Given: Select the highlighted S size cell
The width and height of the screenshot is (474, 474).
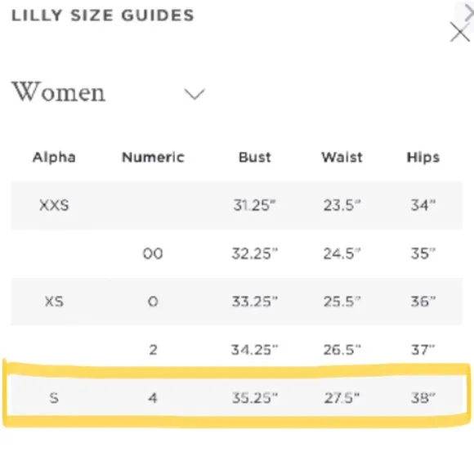Looking at the screenshot, I should click(x=54, y=398).
